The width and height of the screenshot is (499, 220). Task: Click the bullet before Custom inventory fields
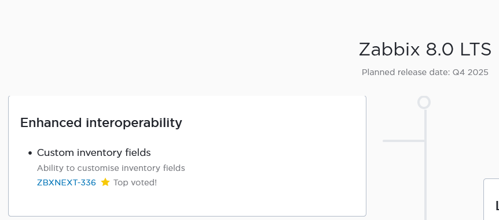(x=30, y=153)
